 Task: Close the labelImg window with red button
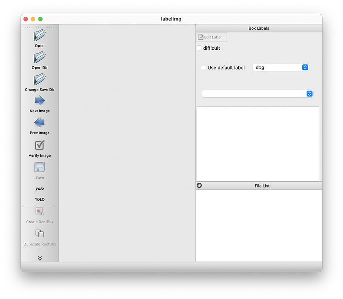[x=26, y=19]
